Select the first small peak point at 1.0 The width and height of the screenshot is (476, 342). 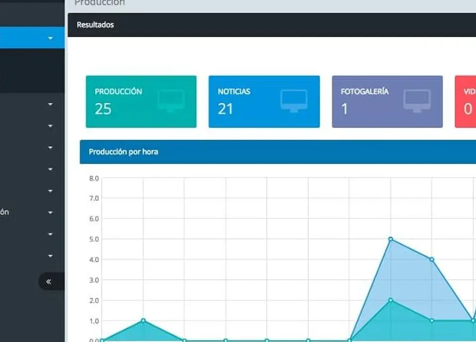(143, 321)
